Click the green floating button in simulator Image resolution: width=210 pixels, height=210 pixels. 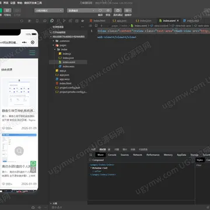pyautogui.click(x=33, y=163)
